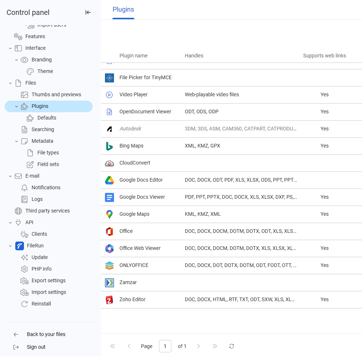The height and width of the screenshot is (356, 362).
Task: Collapse the Metadata tree node
Action: 16,141
